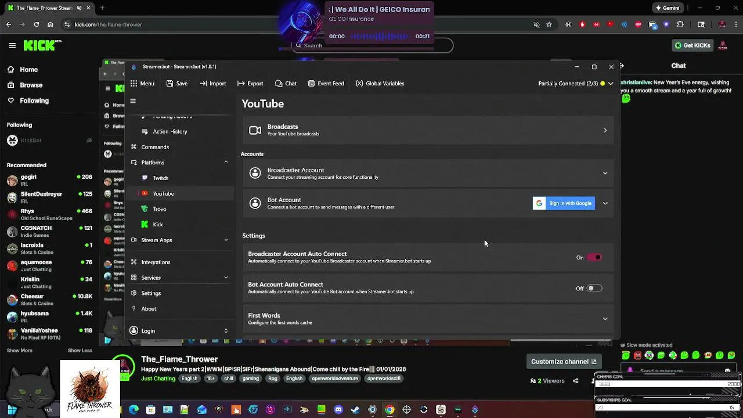Collapse the Platforms group in sidebar
This screenshot has height=418, width=743.
tap(226, 163)
